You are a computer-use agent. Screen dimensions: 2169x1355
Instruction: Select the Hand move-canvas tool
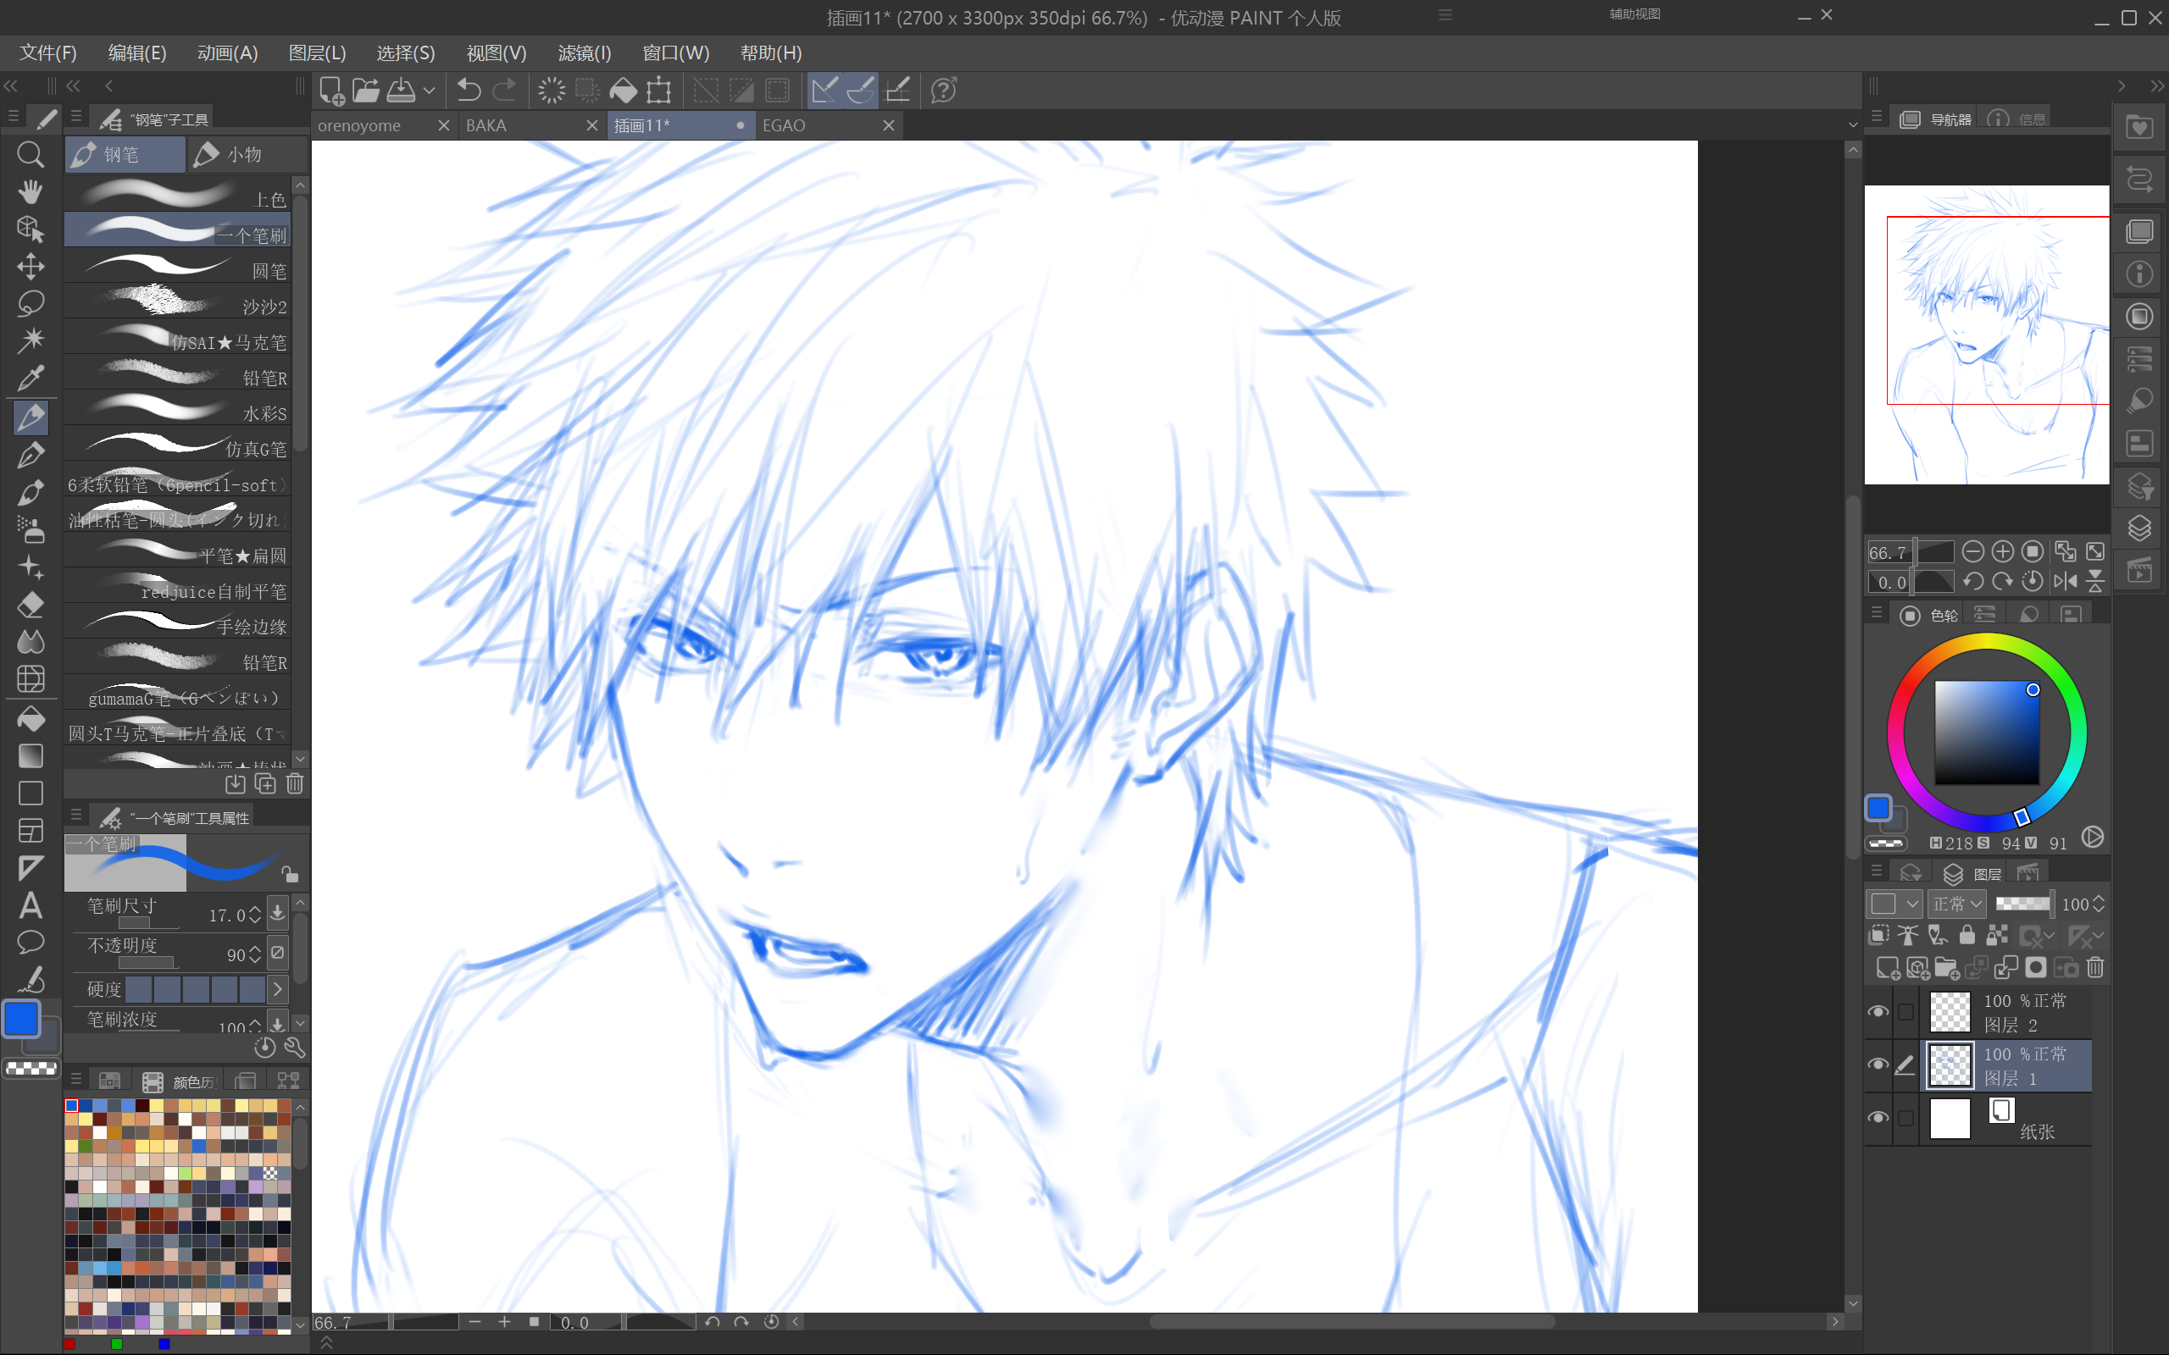pos(31,191)
